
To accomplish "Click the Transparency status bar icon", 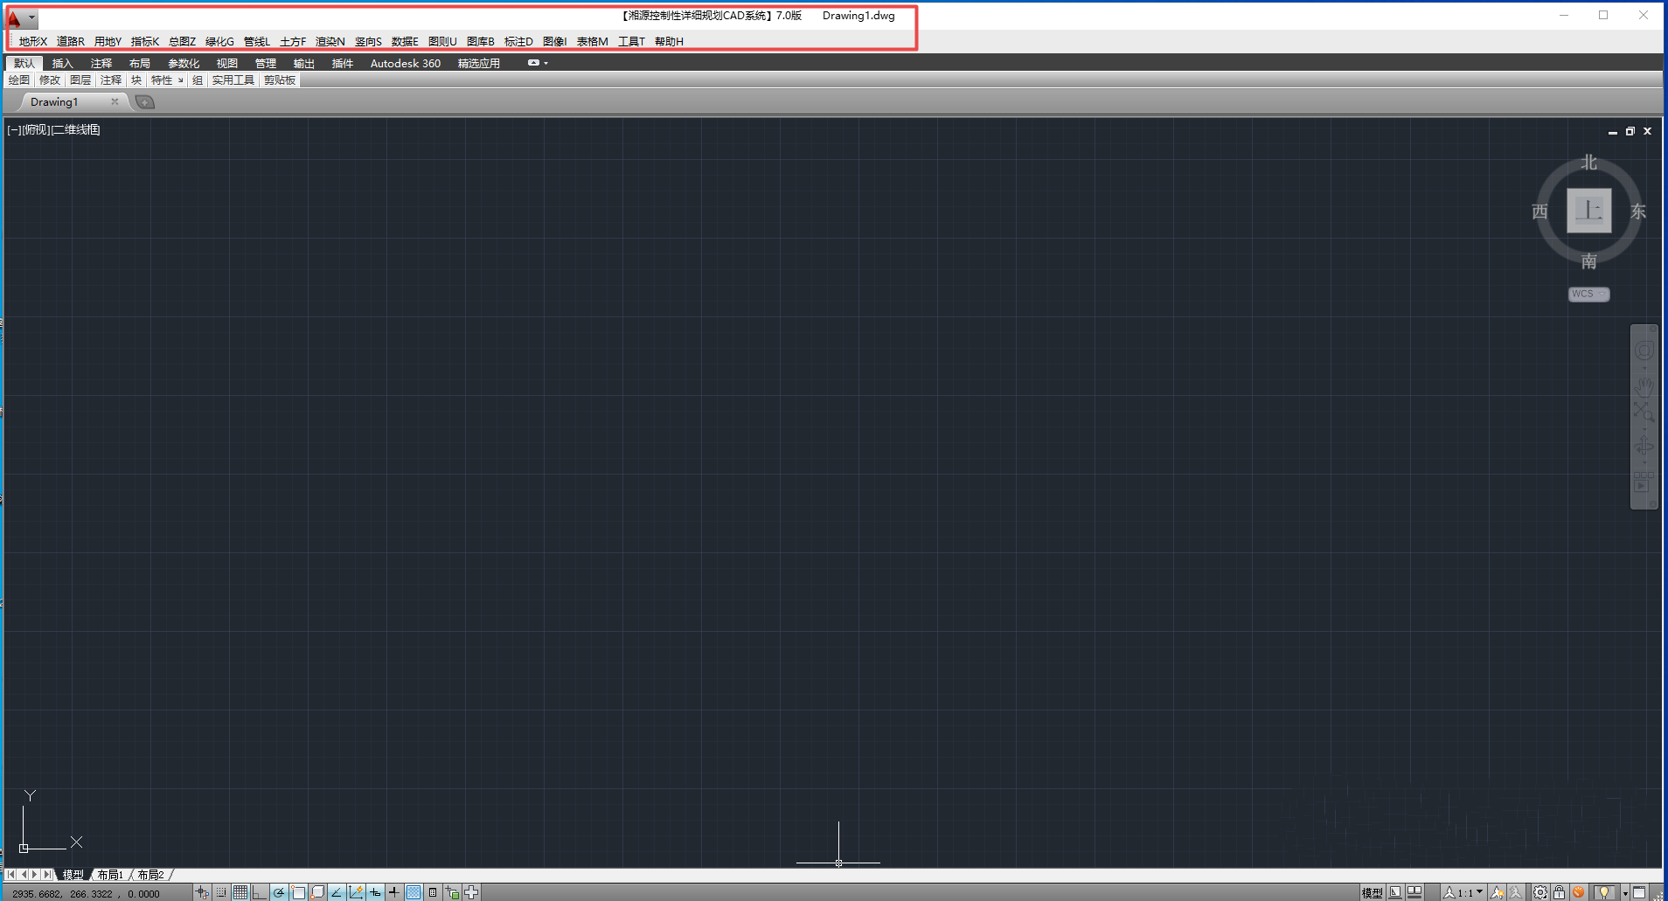I will pyautogui.click(x=414, y=892).
